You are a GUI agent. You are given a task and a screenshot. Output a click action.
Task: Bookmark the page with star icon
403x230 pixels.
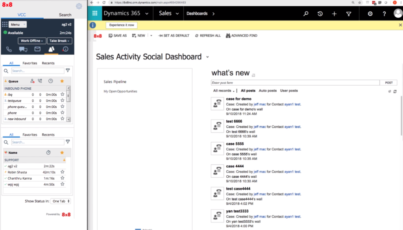[360, 3]
